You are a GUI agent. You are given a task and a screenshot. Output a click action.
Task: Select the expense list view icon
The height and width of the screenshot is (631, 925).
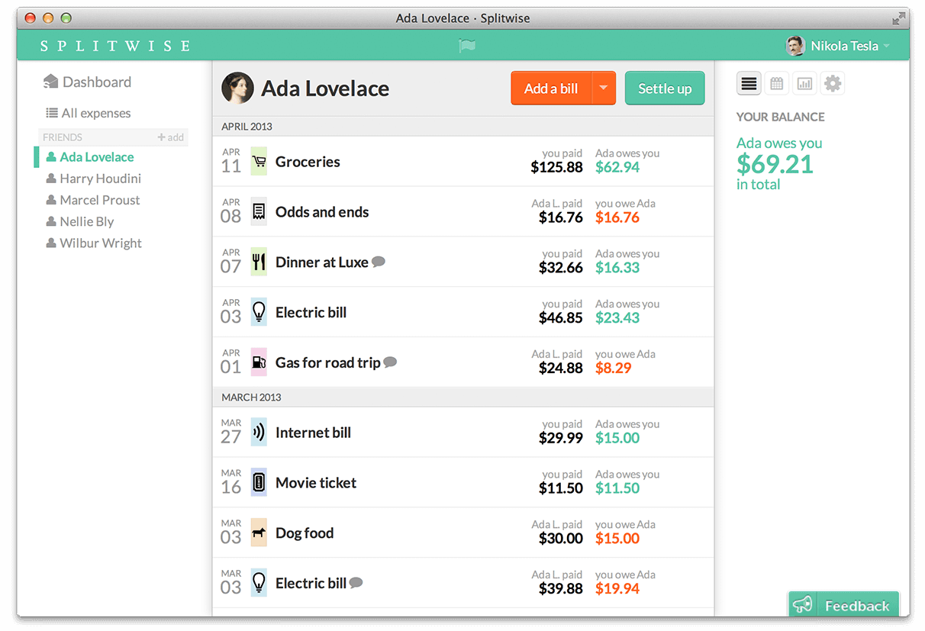click(x=749, y=83)
